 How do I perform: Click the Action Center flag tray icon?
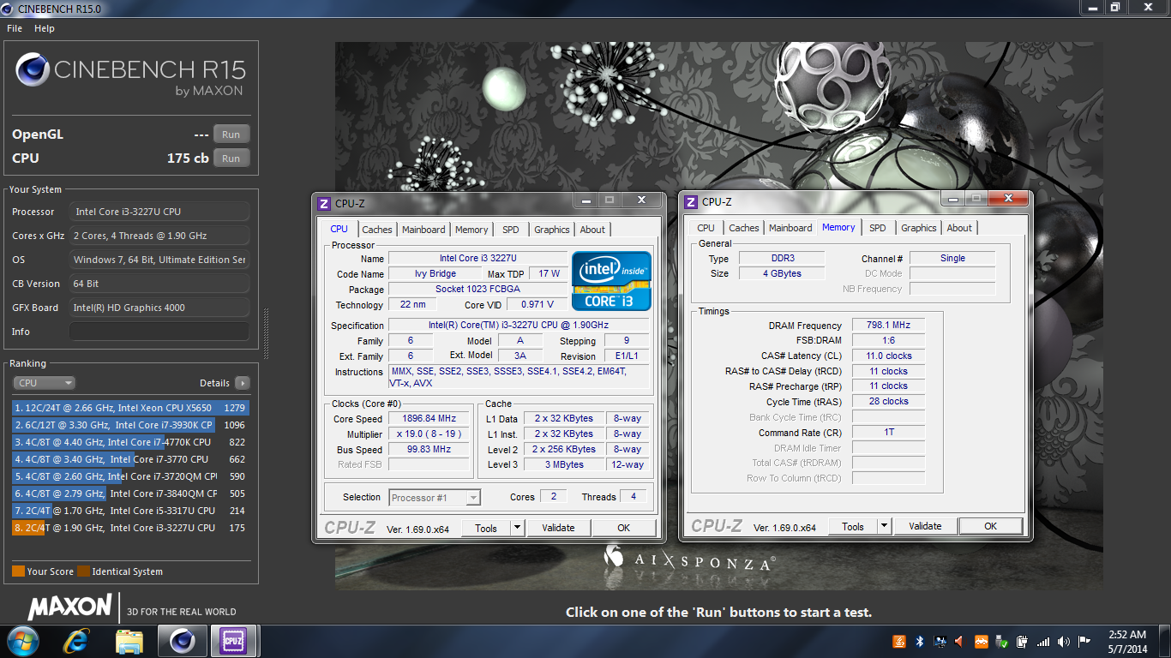[x=1084, y=642]
